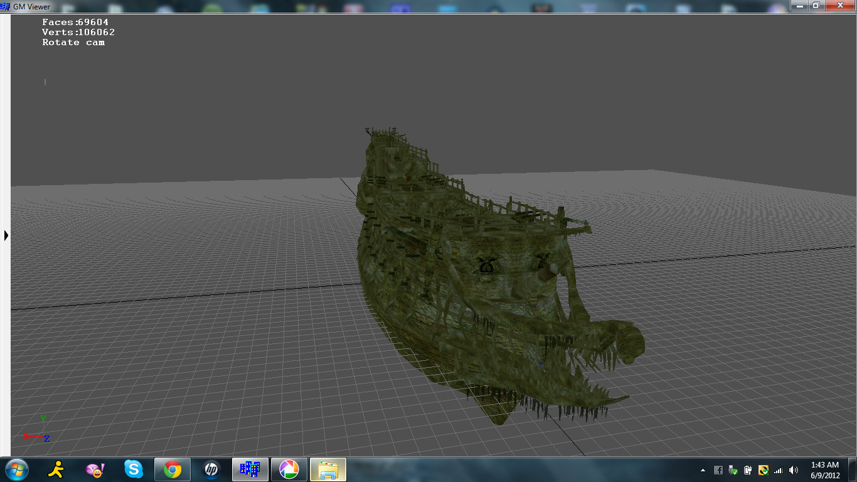The width and height of the screenshot is (857, 482).
Task: Open the Windows Start menu
Action: pos(16,469)
